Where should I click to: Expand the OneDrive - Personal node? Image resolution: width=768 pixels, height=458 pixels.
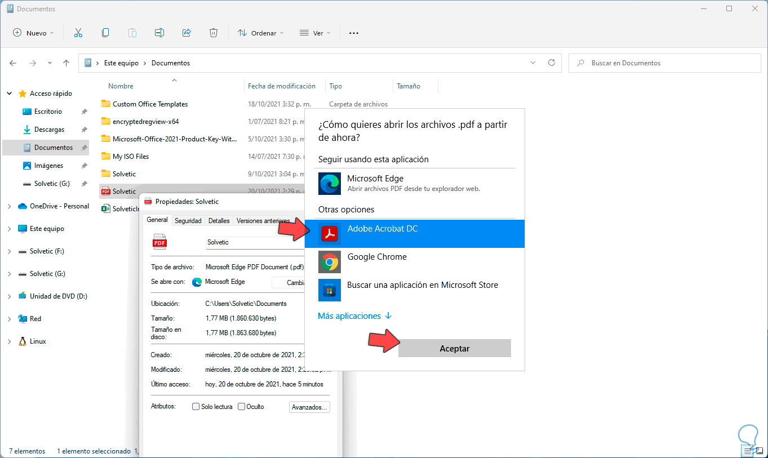tap(10, 206)
